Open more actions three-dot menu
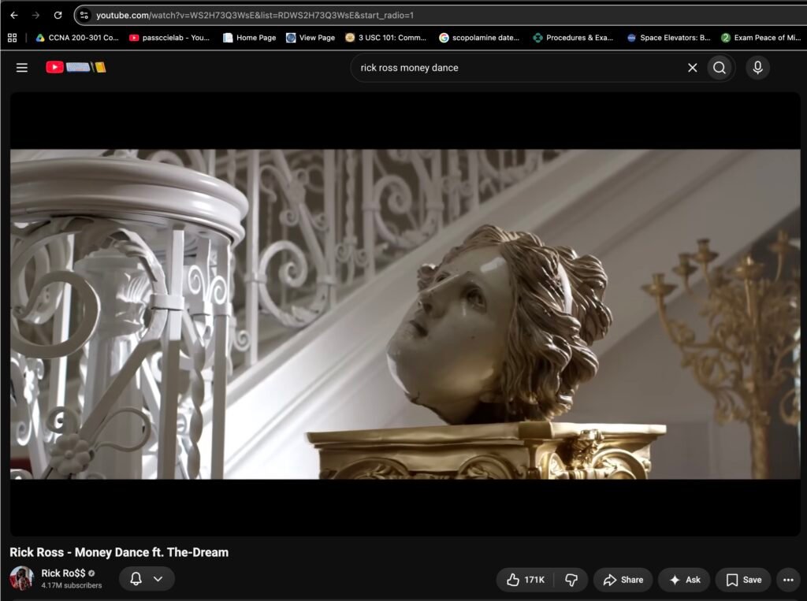This screenshot has height=601, width=807. pyautogui.click(x=788, y=580)
